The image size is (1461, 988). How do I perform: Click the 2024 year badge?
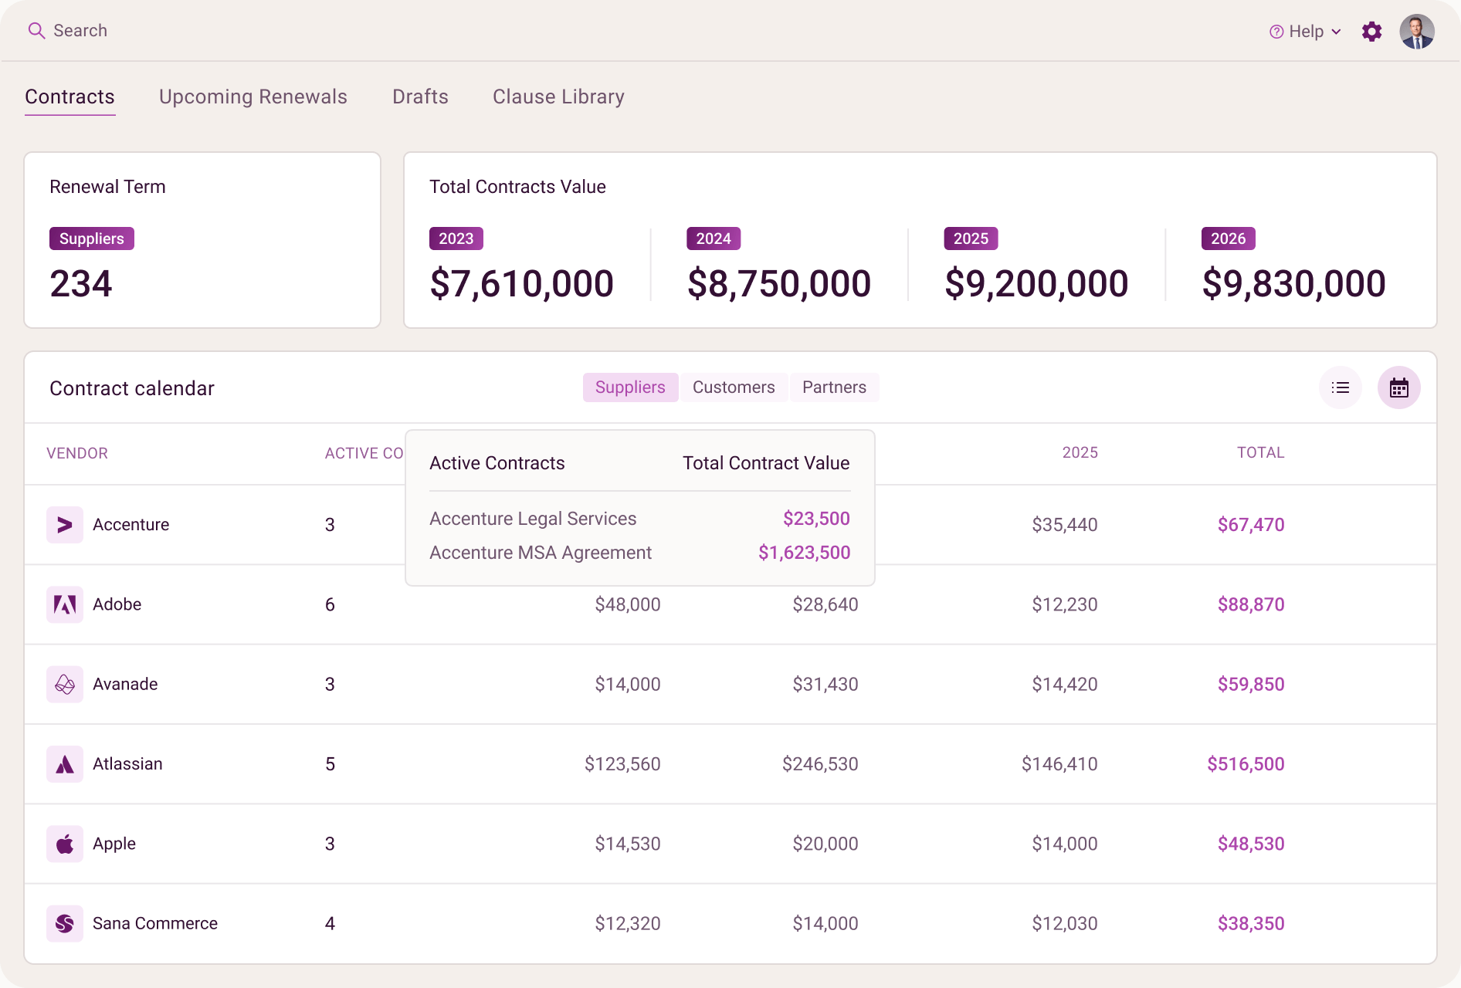pyautogui.click(x=714, y=239)
